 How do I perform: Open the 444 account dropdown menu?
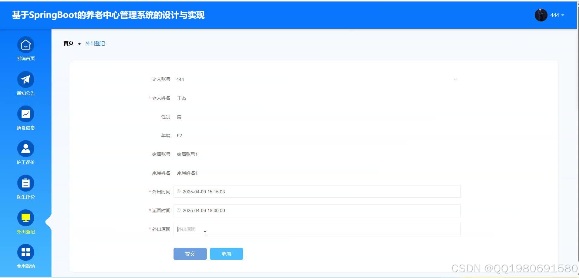(557, 15)
